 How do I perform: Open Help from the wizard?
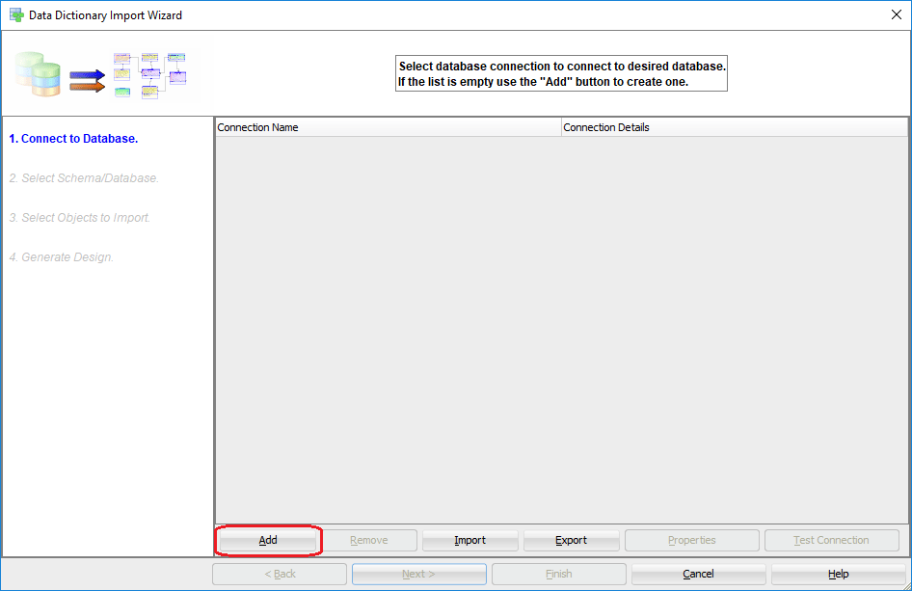tap(838, 574)
